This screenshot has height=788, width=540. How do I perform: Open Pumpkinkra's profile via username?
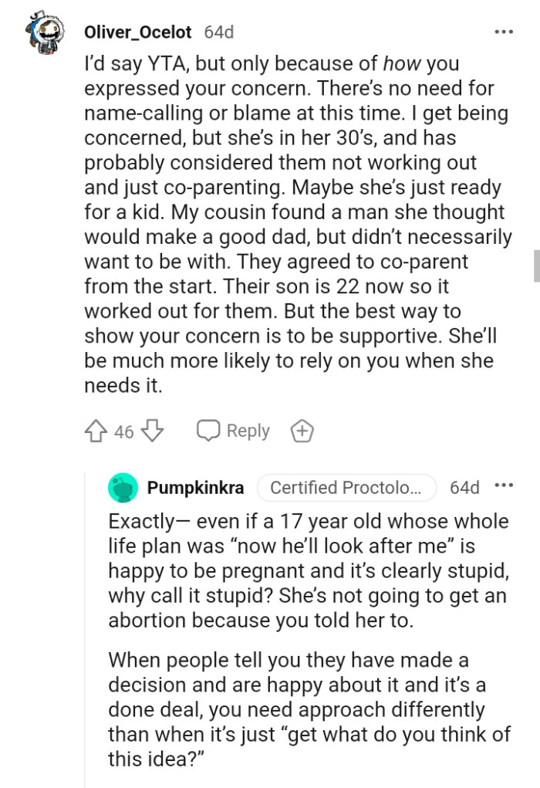point(194,487)
